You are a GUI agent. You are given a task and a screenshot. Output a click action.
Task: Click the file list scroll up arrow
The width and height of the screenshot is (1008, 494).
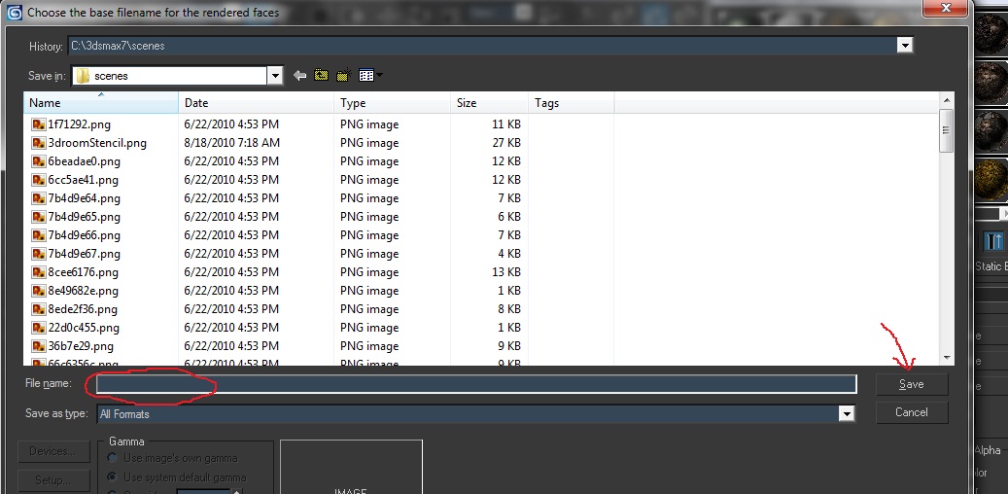(x=947, y=100)
